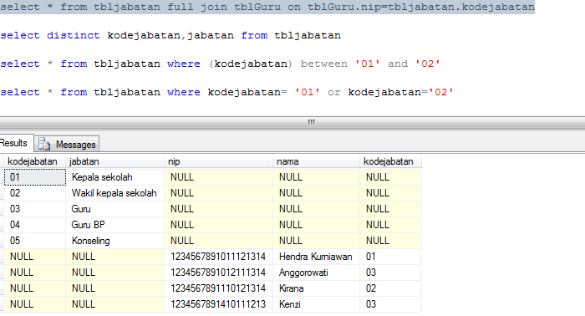Select last kodejabatan column header
This screenshot has height=316, width=585.
coord(390,161)
